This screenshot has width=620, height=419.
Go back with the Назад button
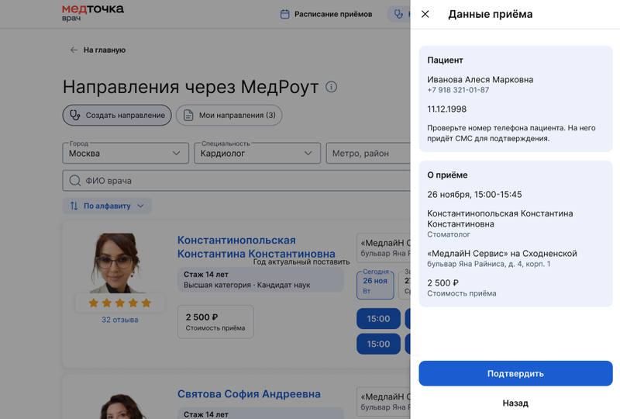(x=515, y=403)
